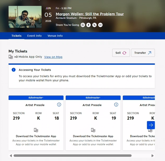Viewport: 165px width, 161px height.
Task: Click 'Download the Ticketmaster App' on seat 18 ticket
Action: pos(36,136)
